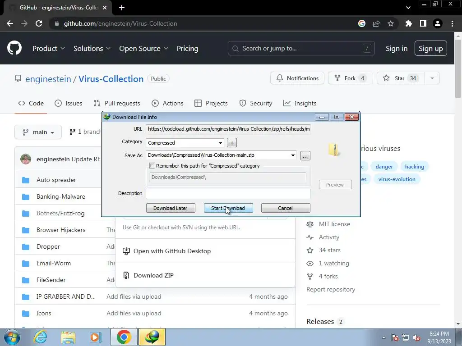Viewport: 462px width, 346px height.
Task: Click the Start Download button
Action: coord(228,208)
